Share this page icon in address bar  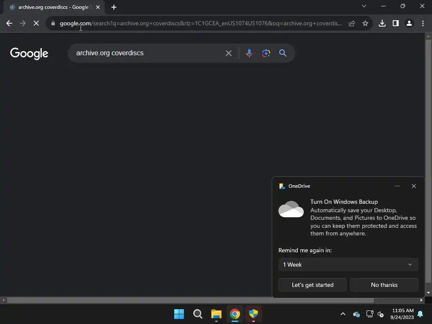tap(352, 24)
